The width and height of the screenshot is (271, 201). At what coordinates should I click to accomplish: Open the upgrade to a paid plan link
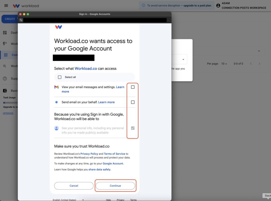pos(197,6)
